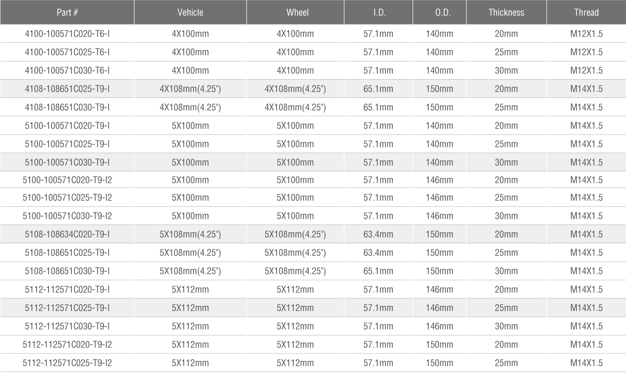Select the 'O.D.' column header
The width and height of the screenshot is (626, 386).
pyautogui.click(x=439, y=12)
